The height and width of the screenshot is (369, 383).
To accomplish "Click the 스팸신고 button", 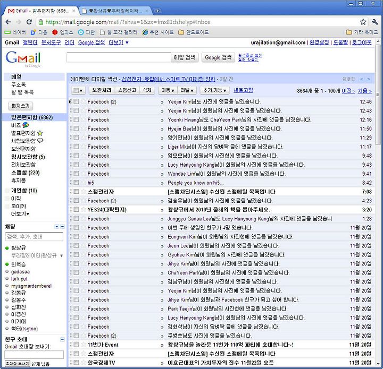I will click(x=127, y=90).
